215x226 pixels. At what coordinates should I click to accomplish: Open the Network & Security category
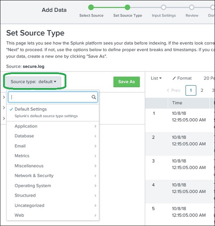pyautogui.click(x=34, y=176)
